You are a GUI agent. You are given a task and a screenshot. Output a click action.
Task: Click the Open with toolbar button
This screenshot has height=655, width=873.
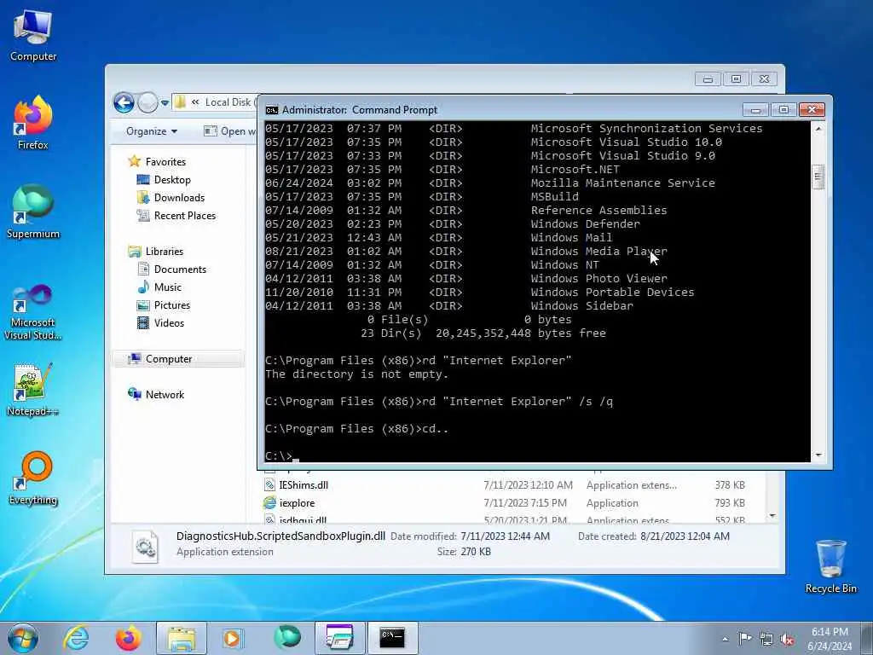point(229,131)
